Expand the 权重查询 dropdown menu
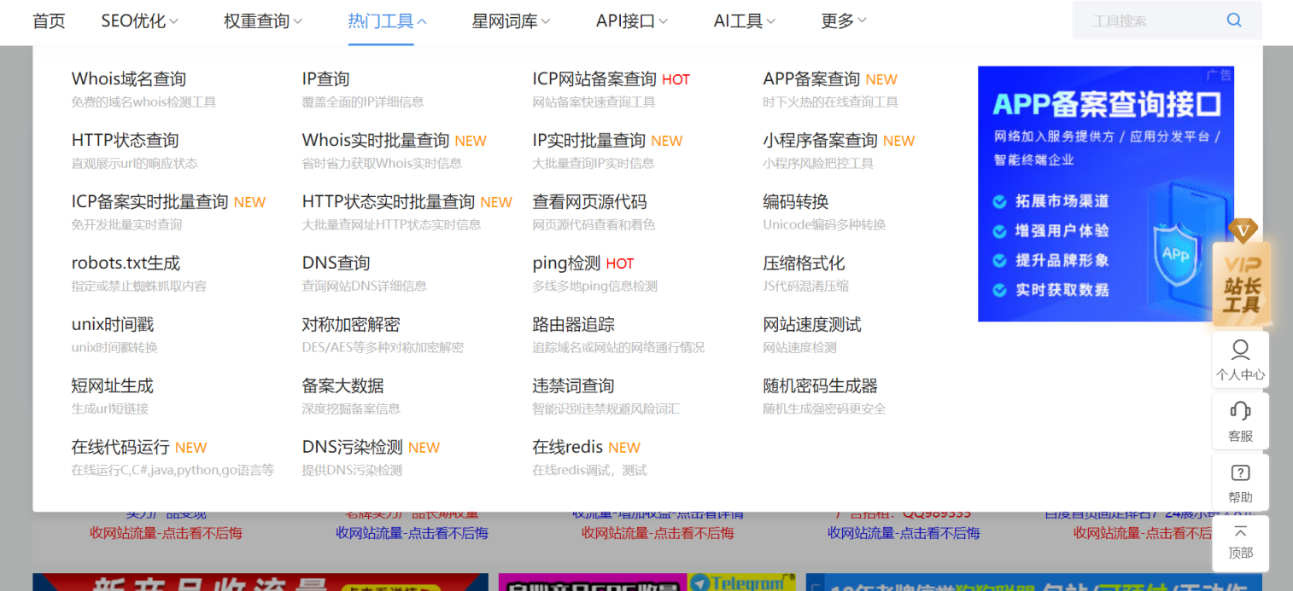Screen dimensions: 1293x591 click(262, 21)
